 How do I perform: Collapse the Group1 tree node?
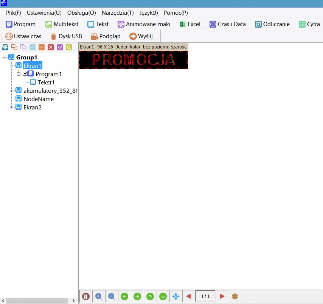point(4,57)
